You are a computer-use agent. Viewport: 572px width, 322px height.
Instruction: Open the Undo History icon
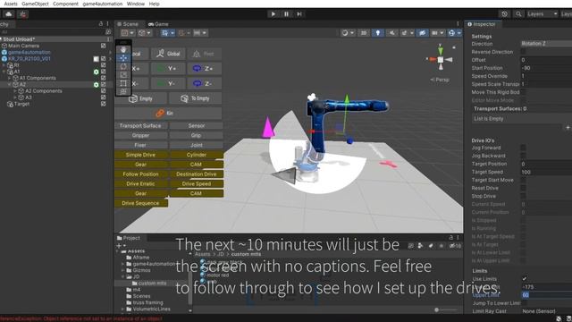click(504, 14)
